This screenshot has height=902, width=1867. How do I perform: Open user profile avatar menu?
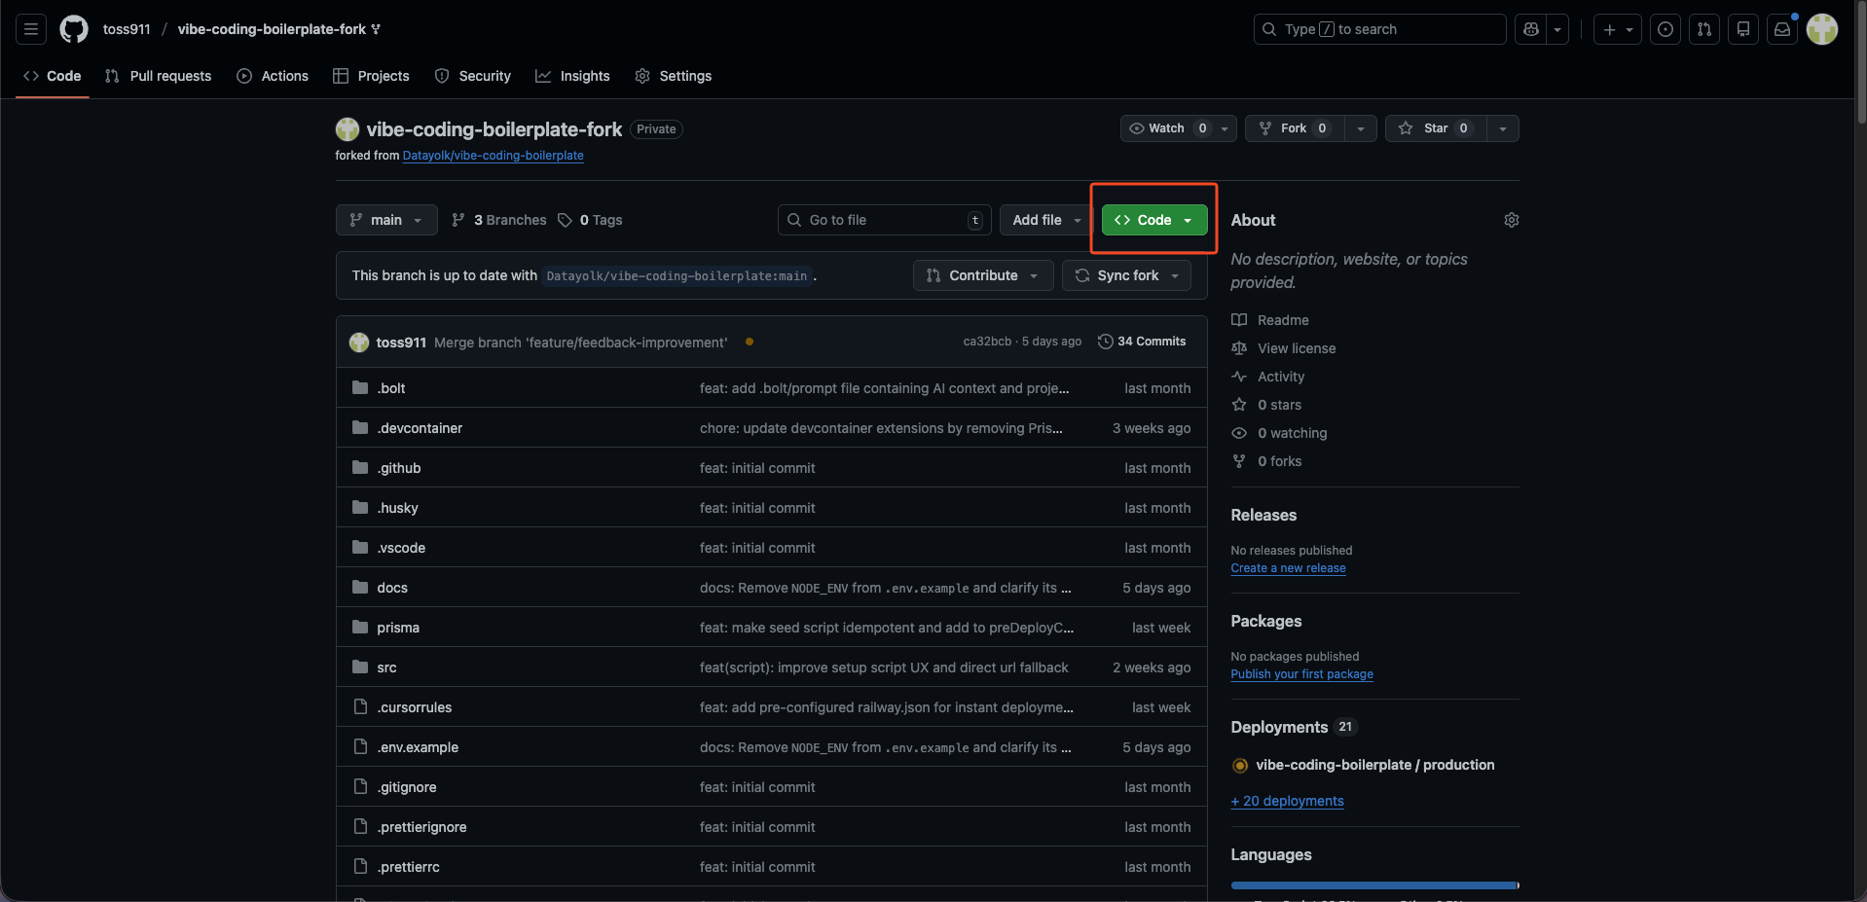coord(1821,29)
